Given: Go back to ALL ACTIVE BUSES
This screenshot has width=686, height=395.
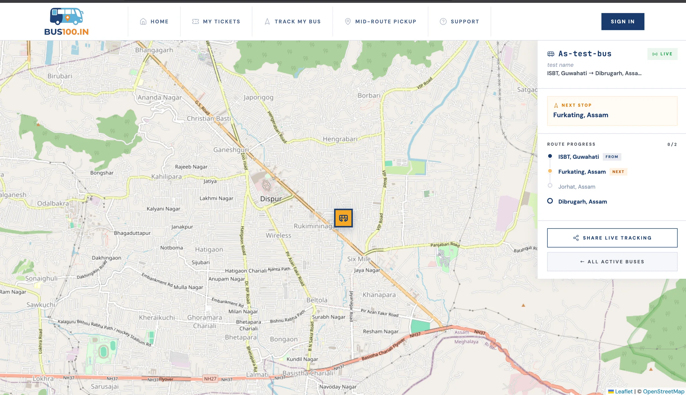Looking at the screenshot, I should point(612,262).
